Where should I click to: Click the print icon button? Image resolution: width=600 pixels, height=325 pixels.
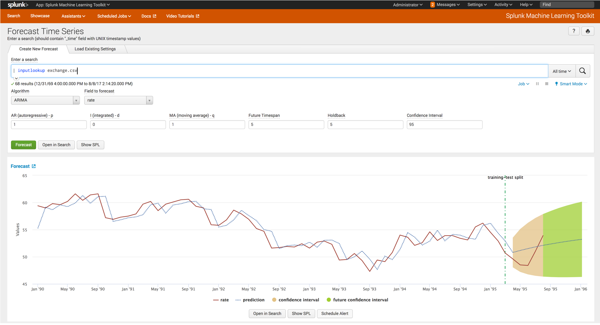pos(588,31)
